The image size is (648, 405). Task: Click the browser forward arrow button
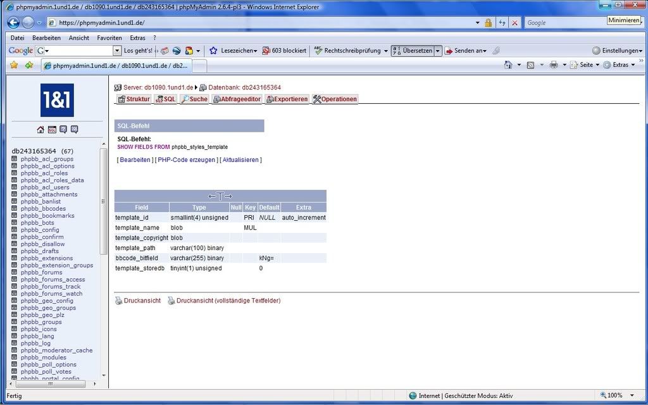(28, 23)
